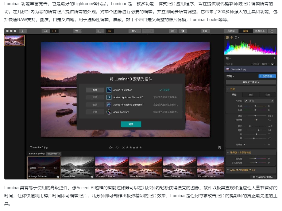Screen dimensions: 282x211
Task: Switch to the 影像资讯 tab
Action: tap(260, 31)
